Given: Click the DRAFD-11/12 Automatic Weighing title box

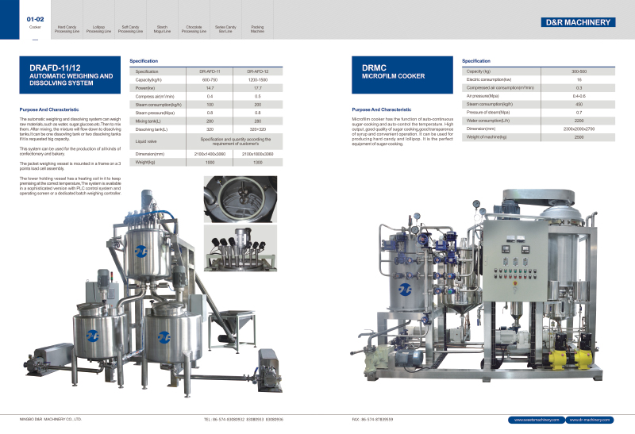Looking at the screenshot, I should 70,75.
